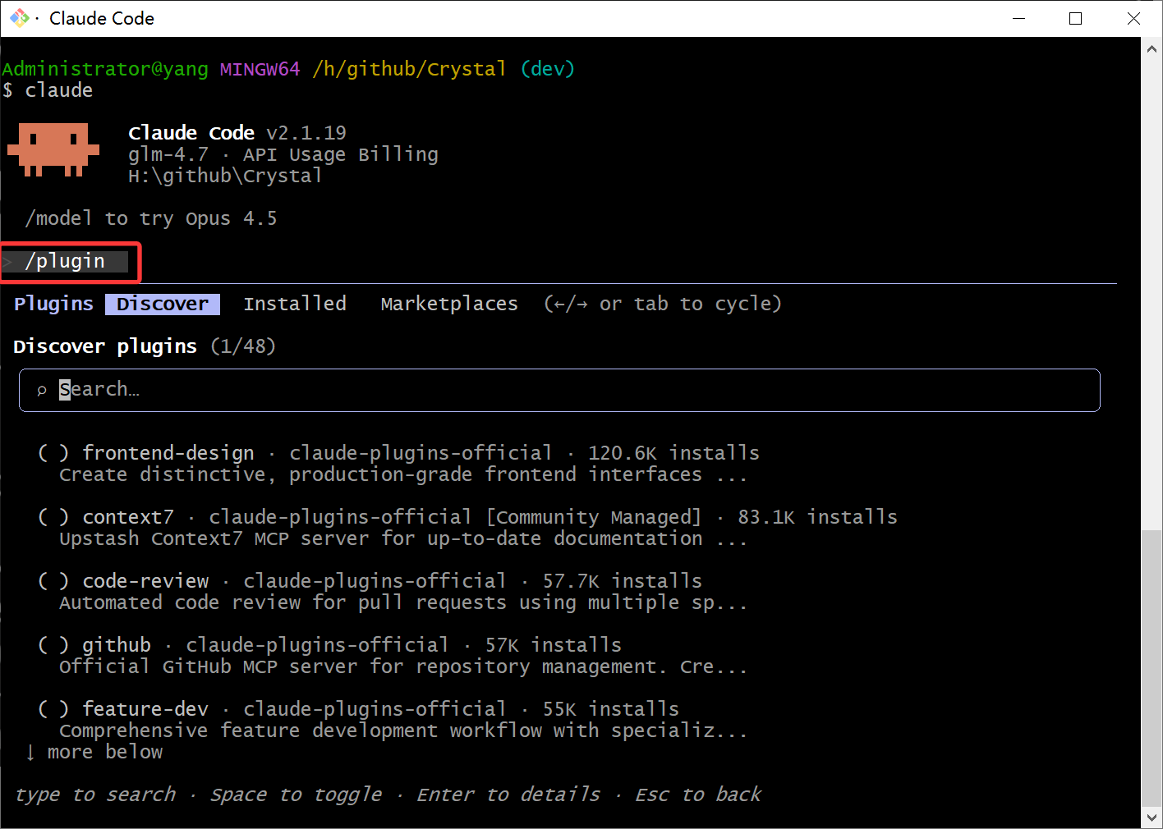The height and width of the screenshot is (829, 1163).
Task: Select the github plugin name
Action: pyautogui.click(x=117, y=645)
